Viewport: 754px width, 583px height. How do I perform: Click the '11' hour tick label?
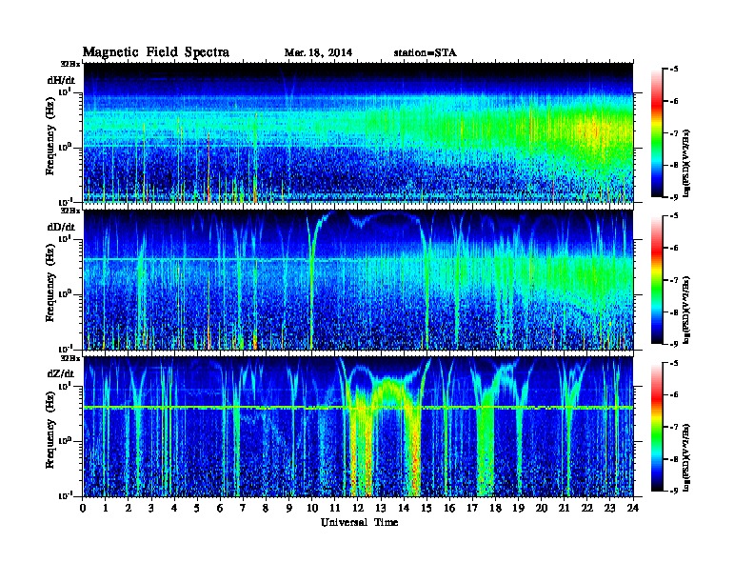click(335, 508)
